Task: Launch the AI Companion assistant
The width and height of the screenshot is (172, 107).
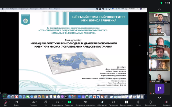Action: 102,102
